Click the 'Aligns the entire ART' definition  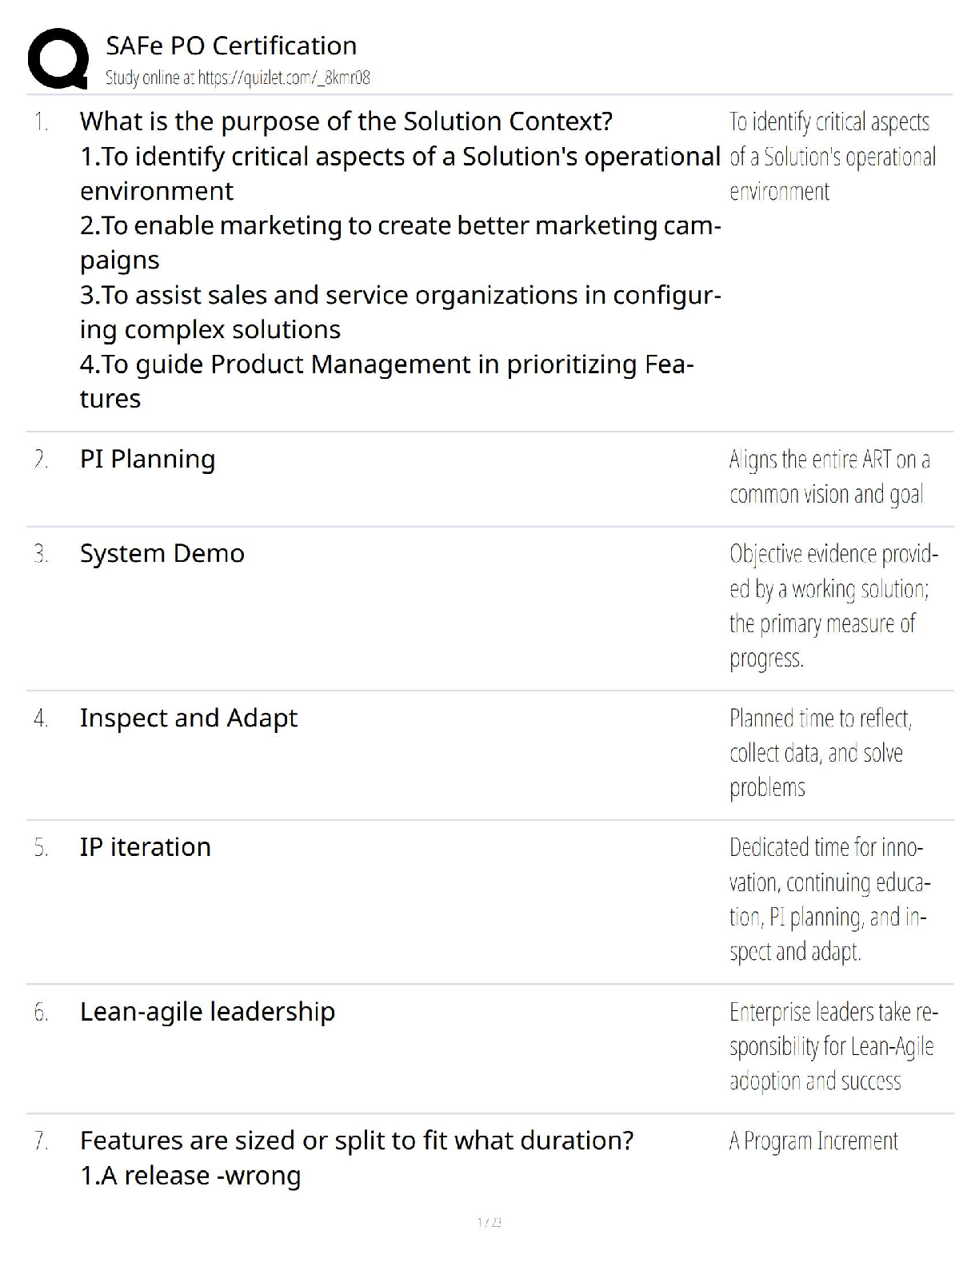pyautogui.click(x=829, y=477)
